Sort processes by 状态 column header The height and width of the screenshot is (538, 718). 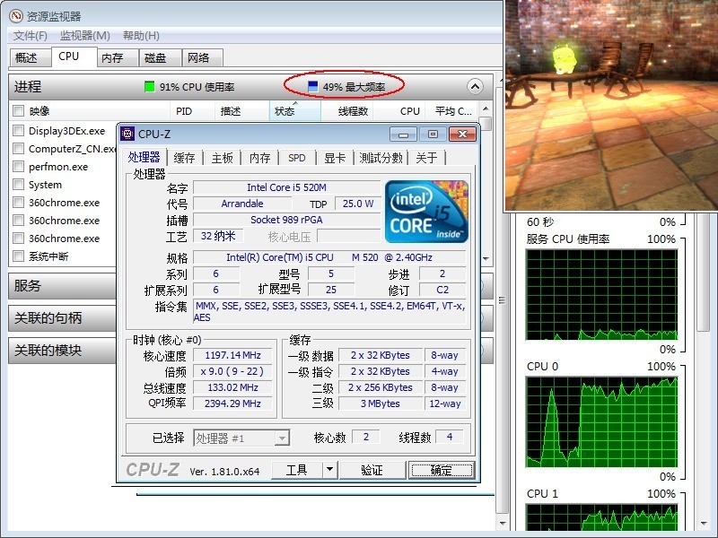click(294, 111)
